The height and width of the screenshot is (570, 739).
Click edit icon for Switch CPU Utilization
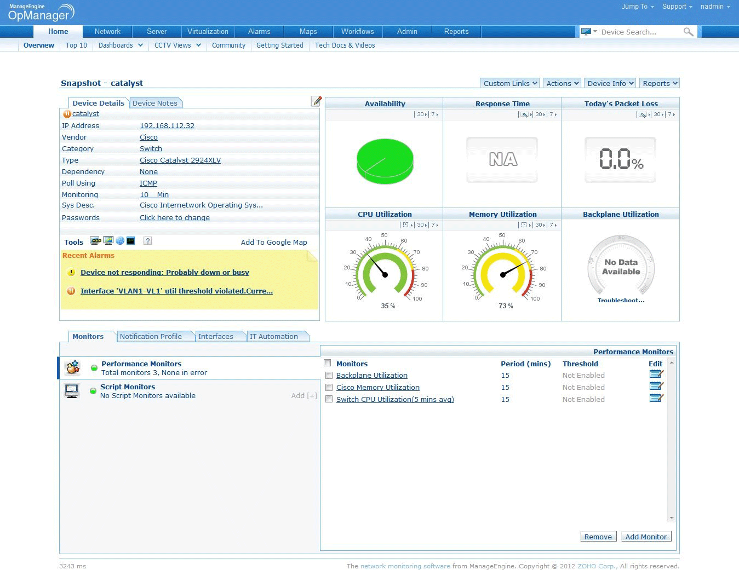coord(656,399)
